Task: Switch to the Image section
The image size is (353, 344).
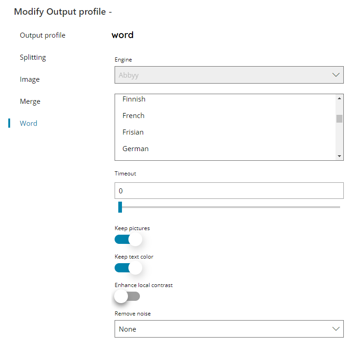Action: tap(30, 79)
